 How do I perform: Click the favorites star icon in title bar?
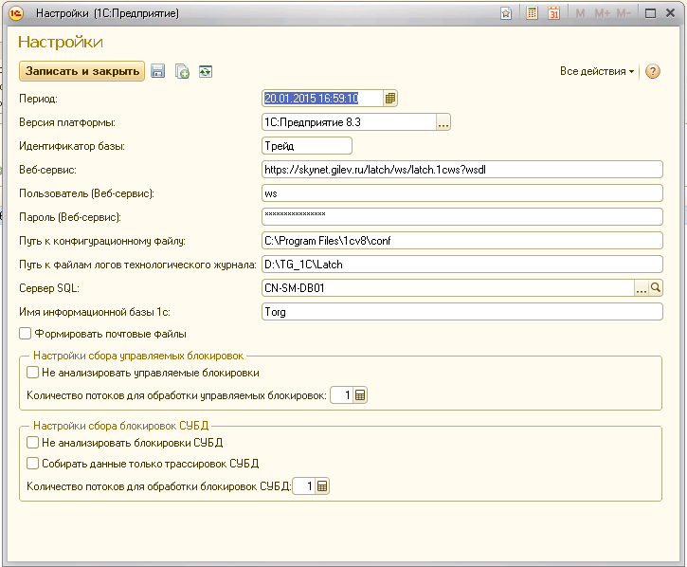(x=506, y=13)
